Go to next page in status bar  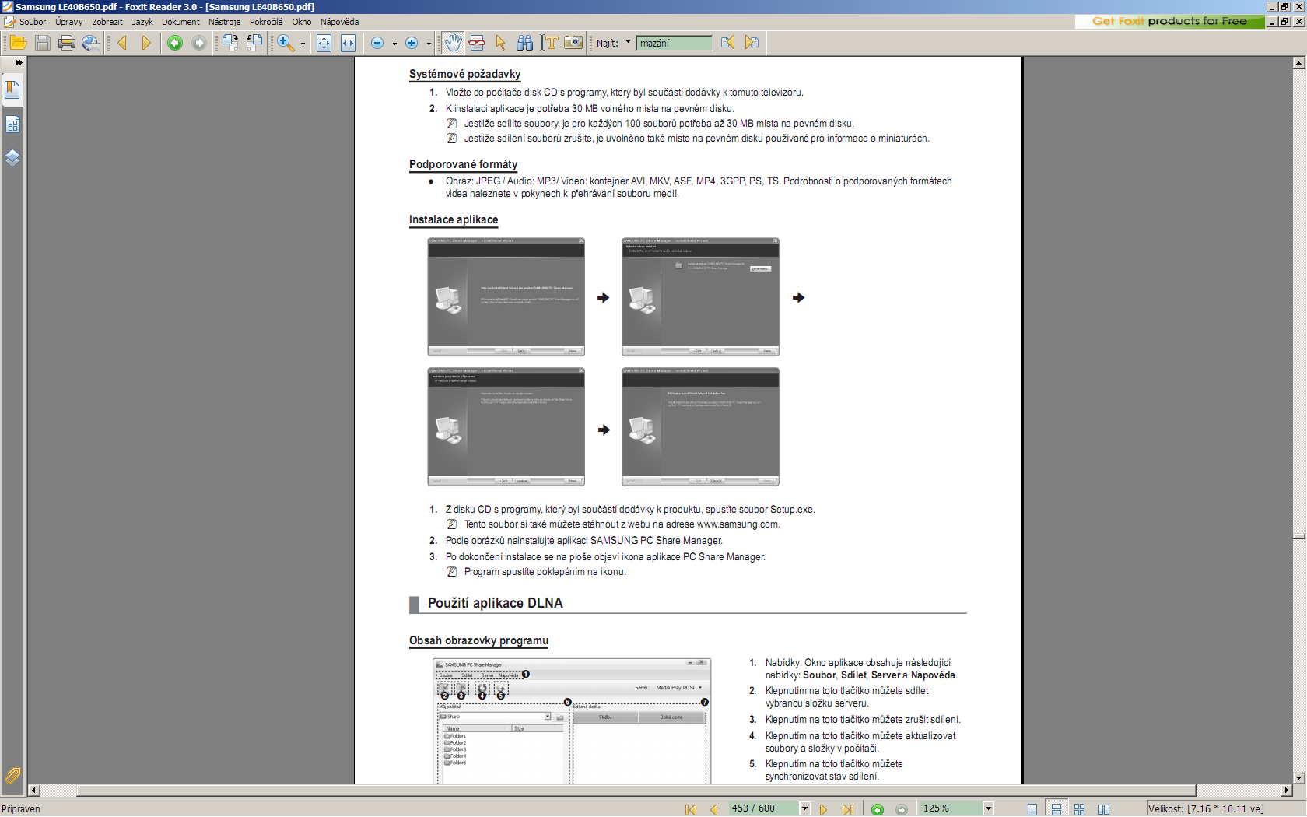(x=823, y=809)
